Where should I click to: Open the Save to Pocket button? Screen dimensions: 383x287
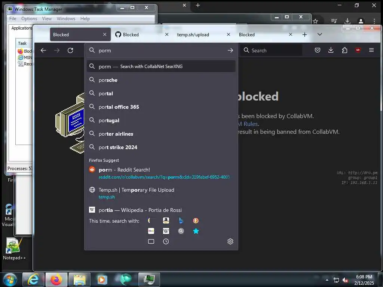point(317,50)
